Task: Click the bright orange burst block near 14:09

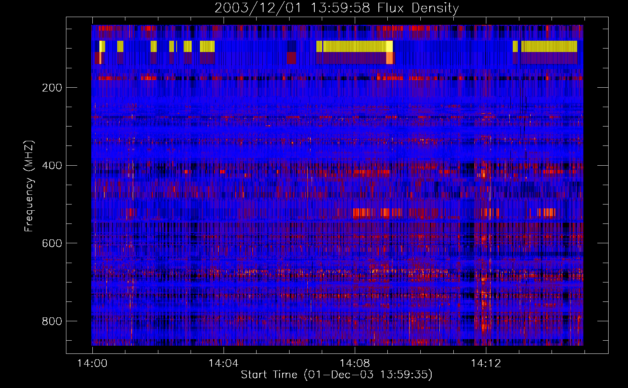Action: click(x=390, y=58)
